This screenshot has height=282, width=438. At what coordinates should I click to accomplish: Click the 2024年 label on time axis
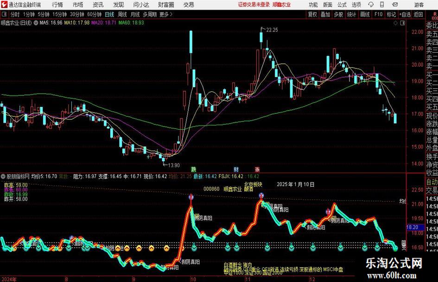[9, 279]
